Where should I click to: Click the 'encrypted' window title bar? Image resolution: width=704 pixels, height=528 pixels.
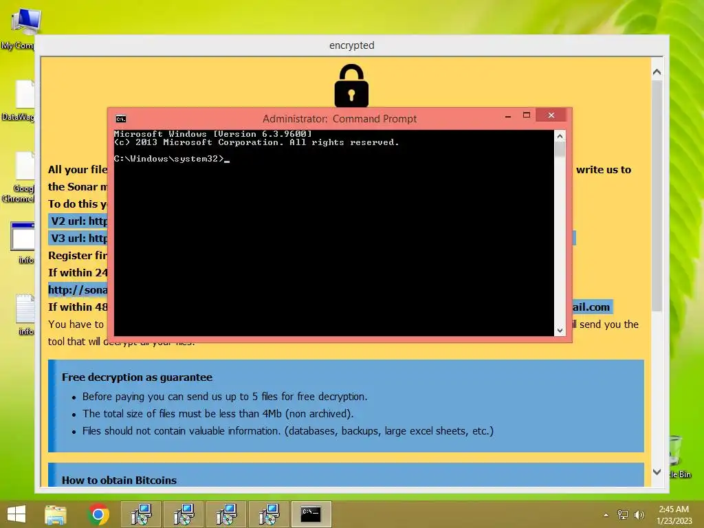(351, 45)
